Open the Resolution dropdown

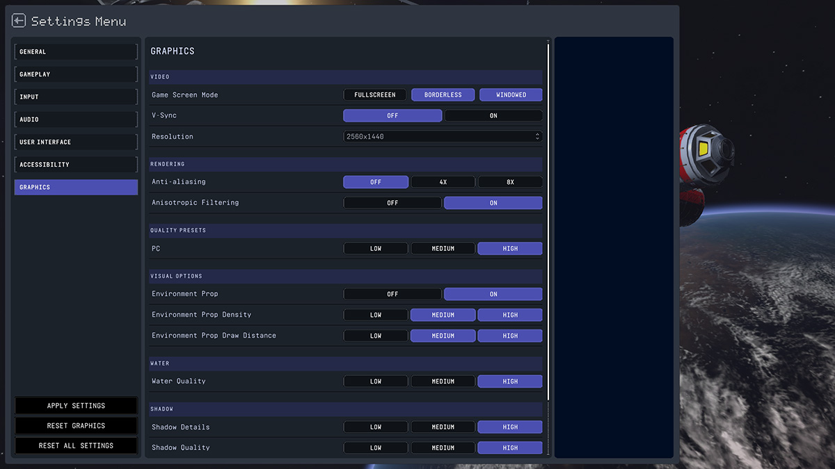click(443, 137)
